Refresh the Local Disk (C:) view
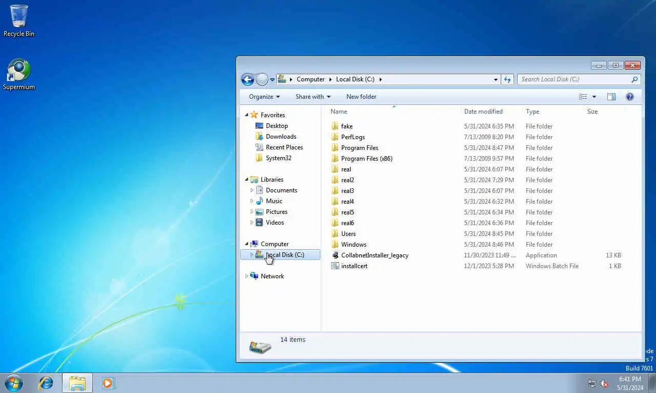Image resolution: width=656 pixels, height=393 pixels. [507, 79]
